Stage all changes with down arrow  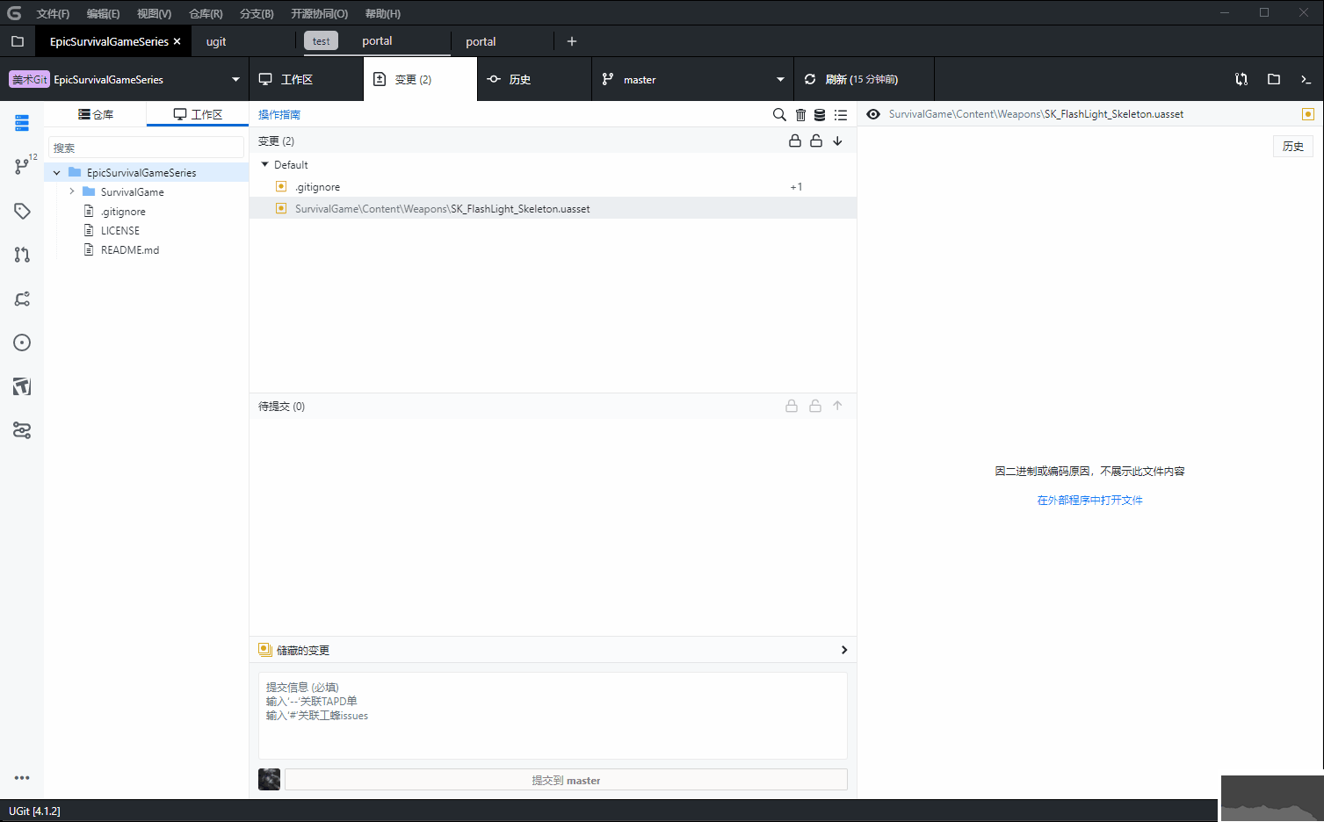tap(838, 141)
